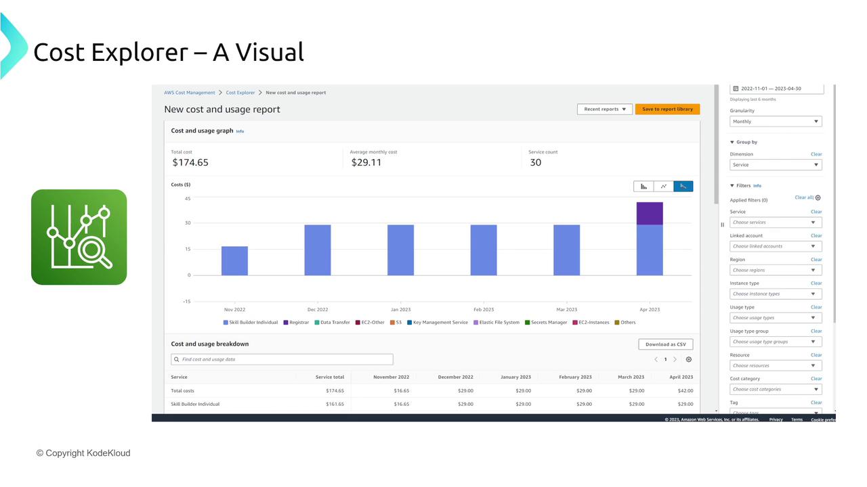The image size is (867, 487).
Task: Clear the Cost category filter
Action: click(x=816, y=379)
